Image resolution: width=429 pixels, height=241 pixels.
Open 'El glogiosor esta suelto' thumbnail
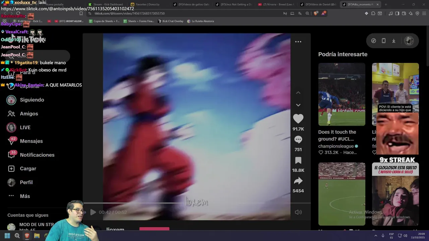(395, 194)
